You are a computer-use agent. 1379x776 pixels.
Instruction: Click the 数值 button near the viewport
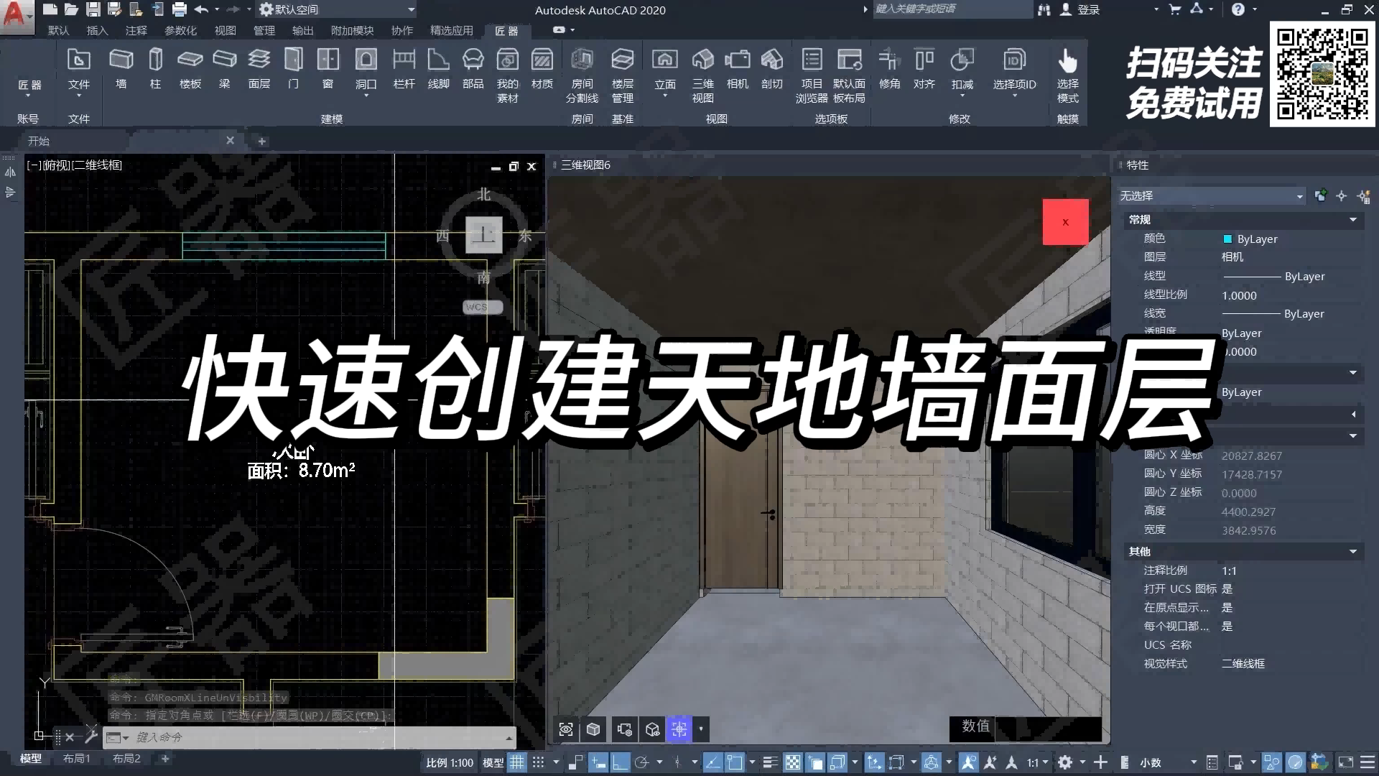(x=973, y=728)
